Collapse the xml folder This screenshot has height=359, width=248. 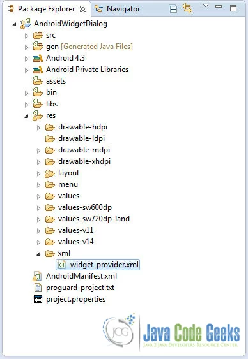pyautogui.click(x=39, y=254)
